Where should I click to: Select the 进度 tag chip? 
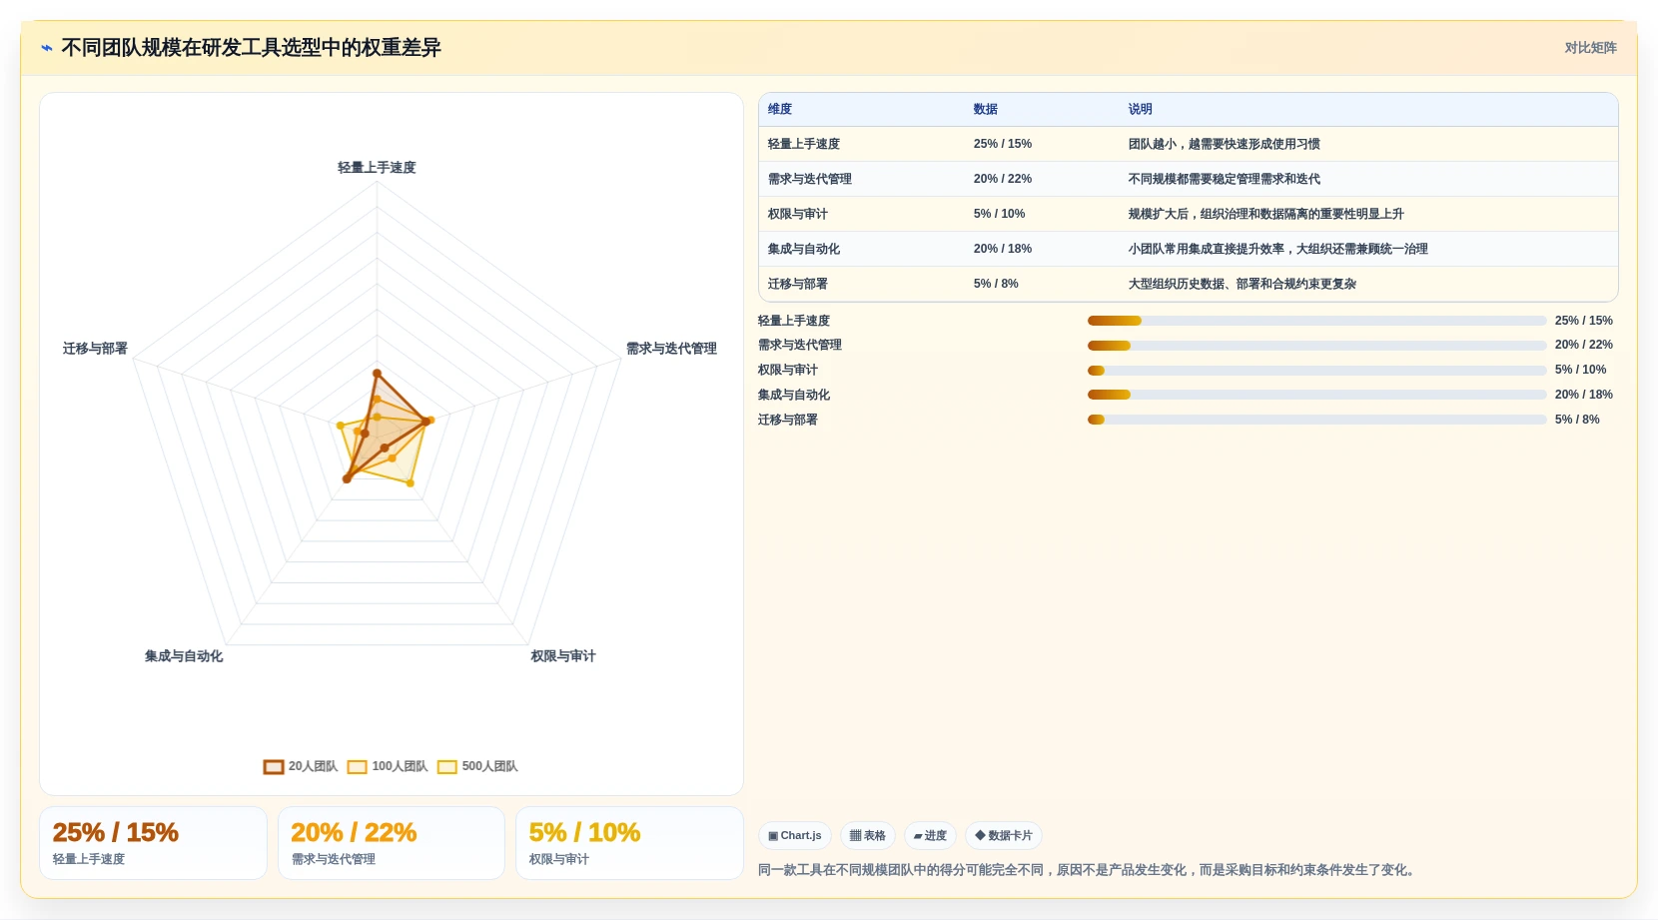point(930,835)
